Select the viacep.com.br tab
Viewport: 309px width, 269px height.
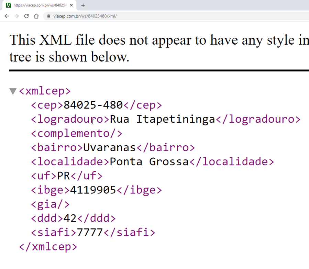tap(40, 5)
